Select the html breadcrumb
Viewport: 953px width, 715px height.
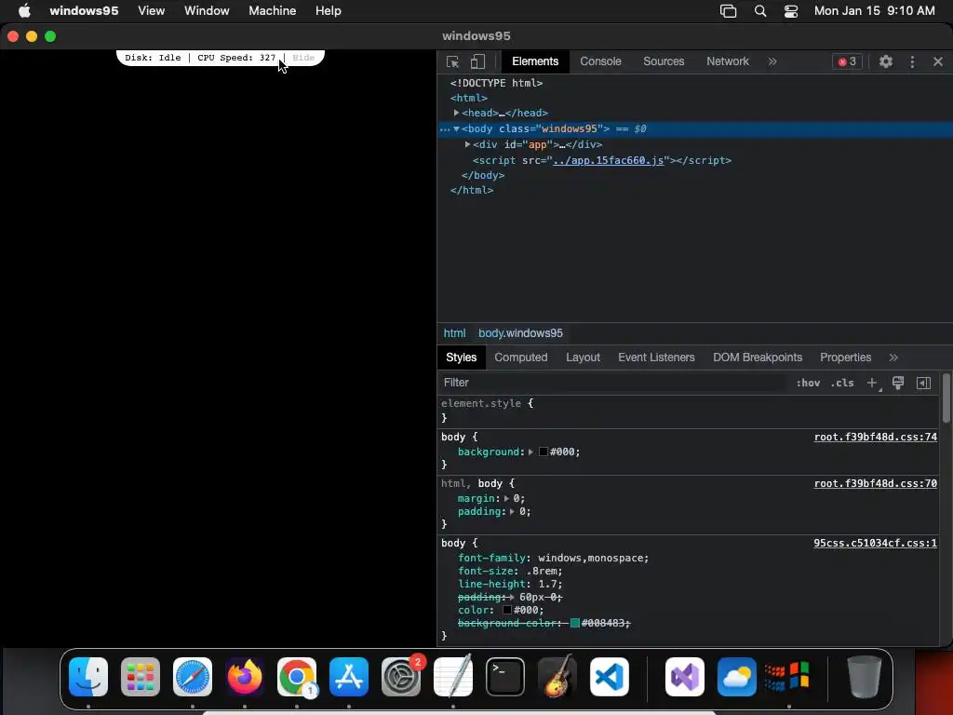click(x=454, y=333)
